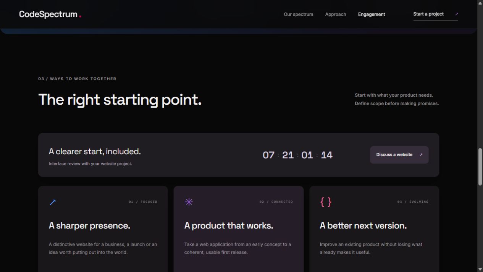Click the countdown seconds value 14

click(x=326, y=155)
